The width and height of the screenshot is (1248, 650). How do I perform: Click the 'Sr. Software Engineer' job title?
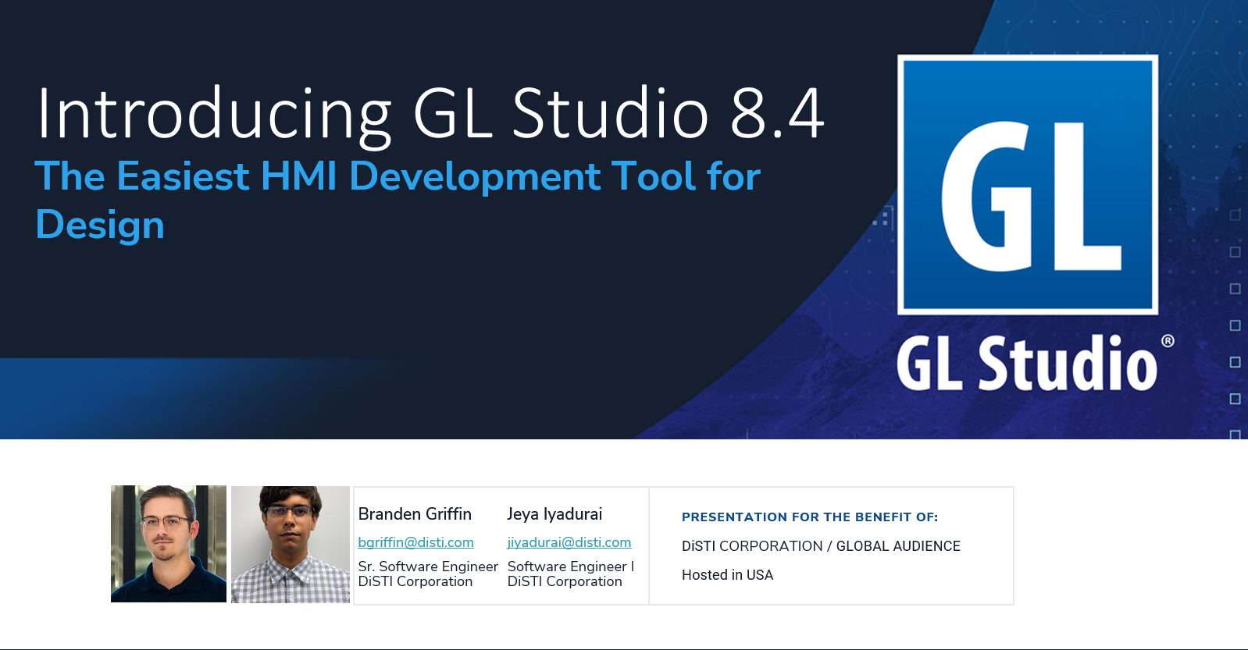coord(428,567)
